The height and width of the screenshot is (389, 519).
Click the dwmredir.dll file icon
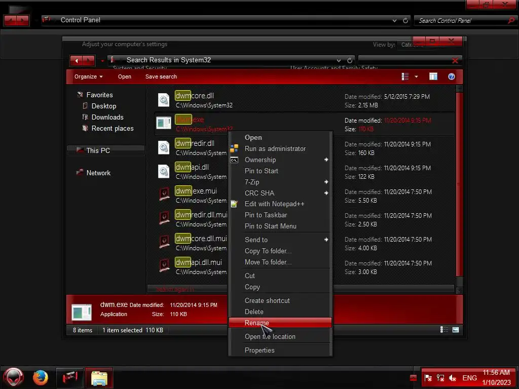pyautogui.click(x=164, y=147)
